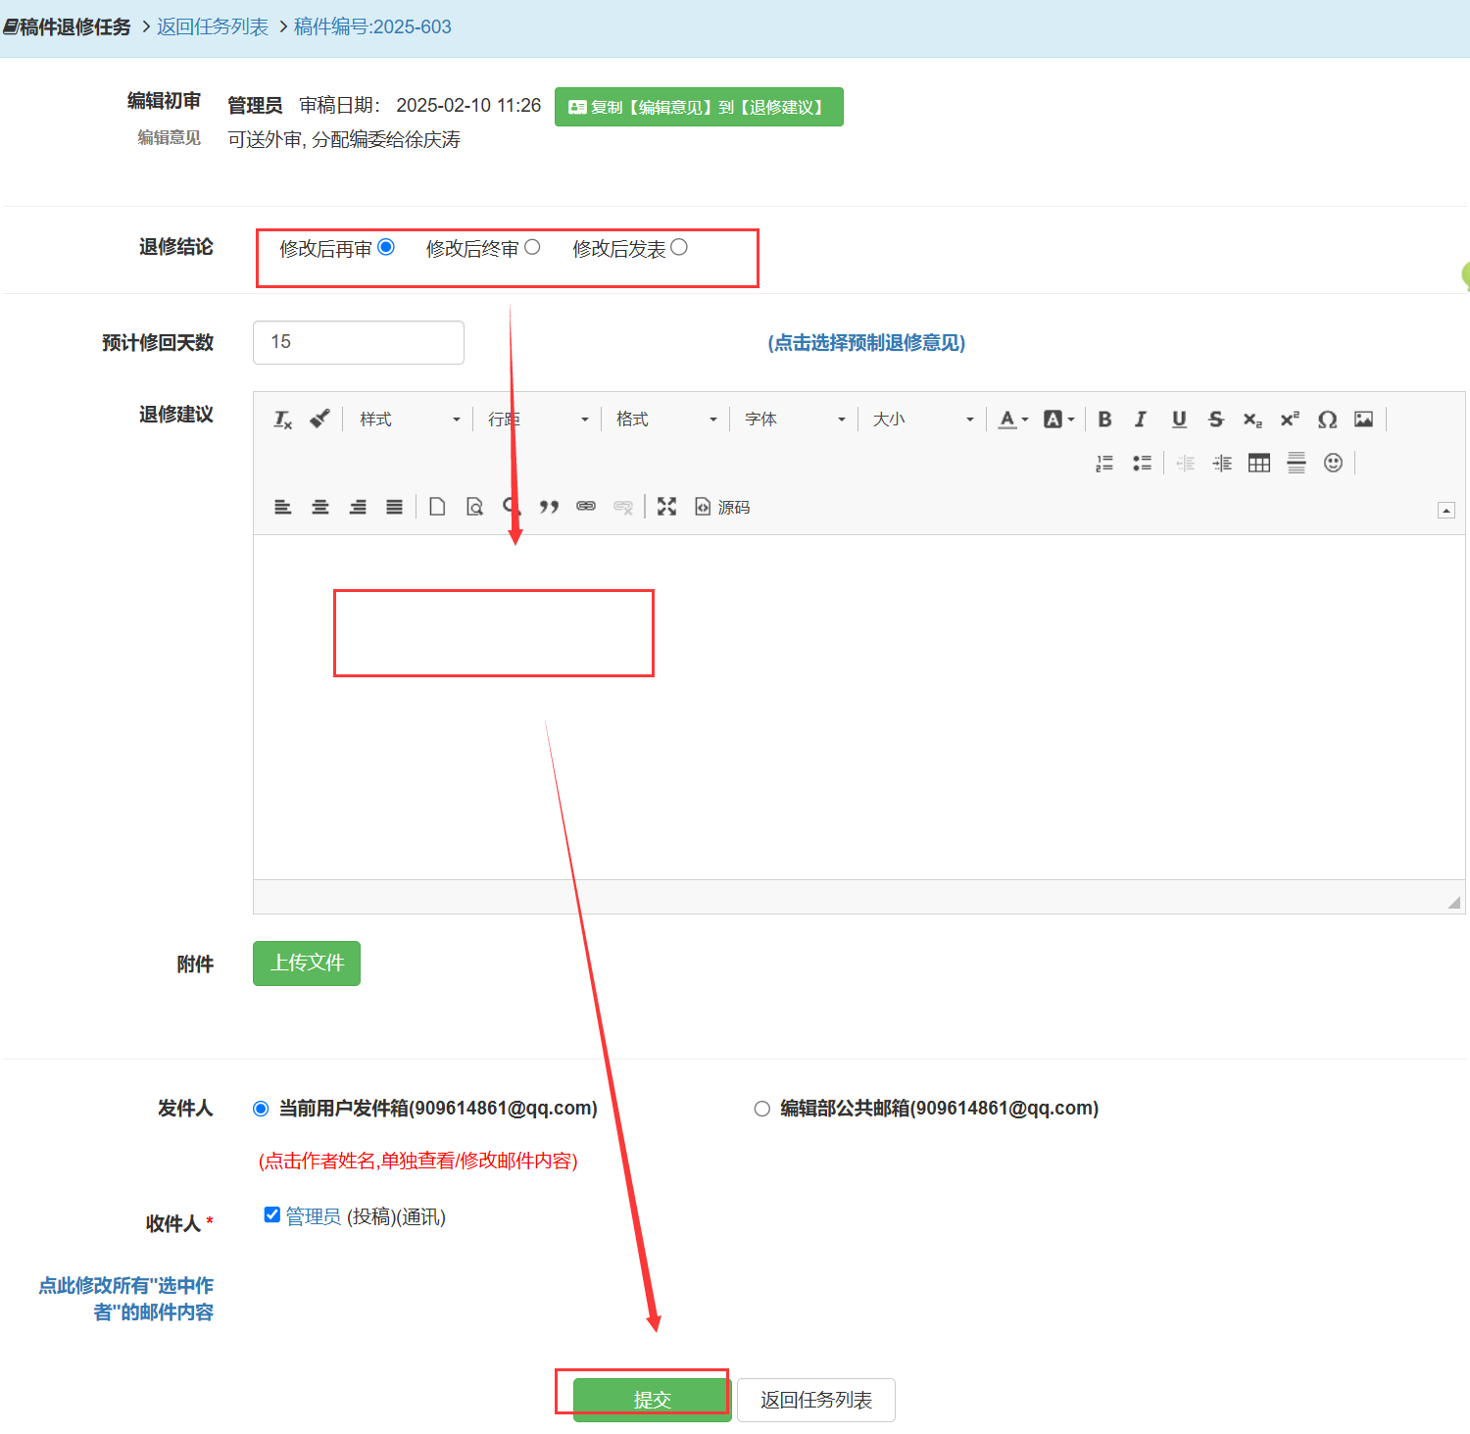Select 编辑部公共邮箱 as the sender
This screenshot has height=1434, width=1470.
(x=761, y=1109)
